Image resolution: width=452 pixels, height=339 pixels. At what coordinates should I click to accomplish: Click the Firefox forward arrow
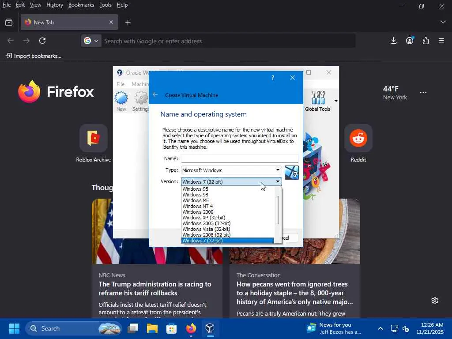point(26,41)
